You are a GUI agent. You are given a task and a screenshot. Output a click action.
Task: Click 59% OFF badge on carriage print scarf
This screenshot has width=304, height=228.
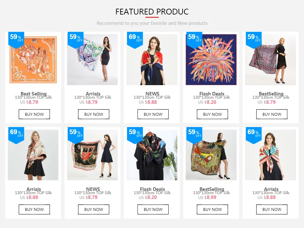pyautogui.click(x=76, y=135)
